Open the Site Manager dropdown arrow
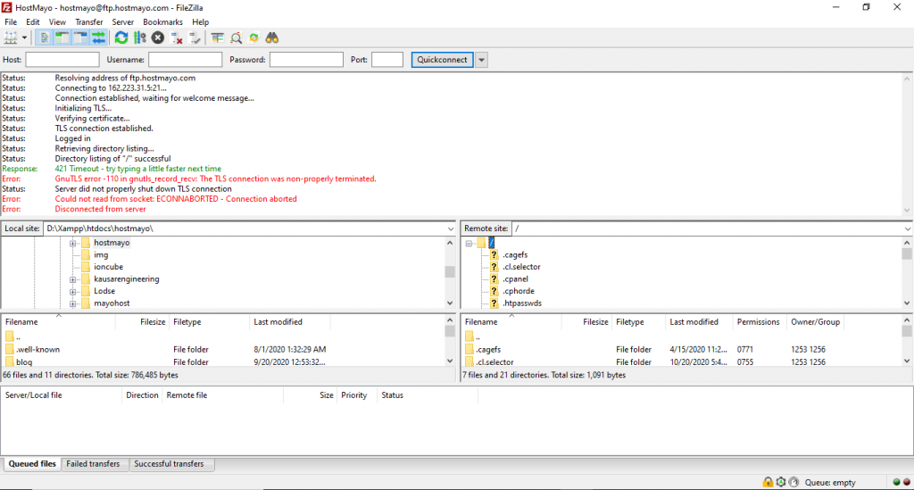This screenshot has height=490, width=914. (24, 37)
